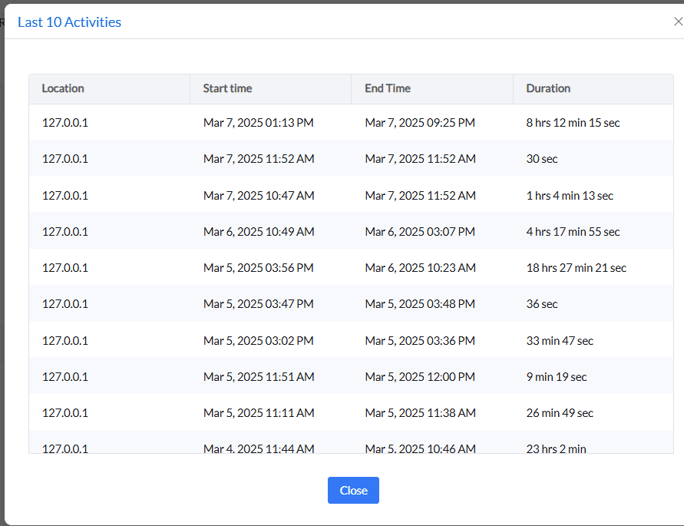Select start time Mar 5, 2025 03:02 PM
The width and height of the screenshot is (684, 526).
[x=258, y=340]
